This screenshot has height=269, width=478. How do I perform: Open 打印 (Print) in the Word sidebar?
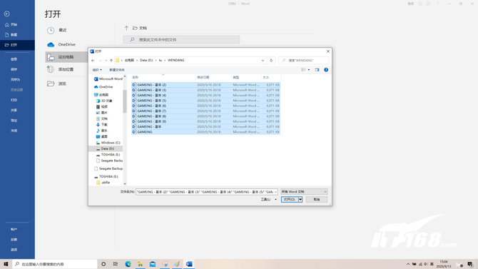(x=14, y=100)
